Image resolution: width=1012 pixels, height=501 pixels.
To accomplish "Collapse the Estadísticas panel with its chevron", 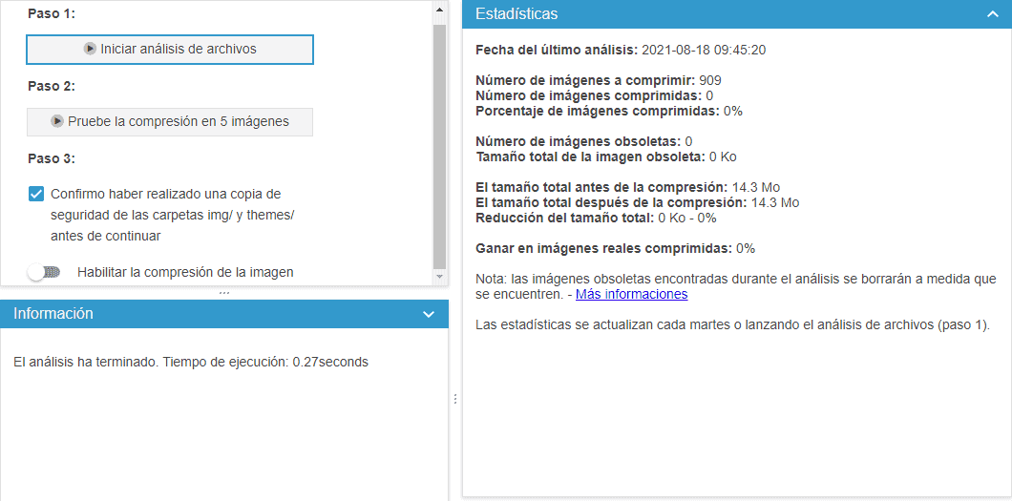I will click(x=993, y=14).
